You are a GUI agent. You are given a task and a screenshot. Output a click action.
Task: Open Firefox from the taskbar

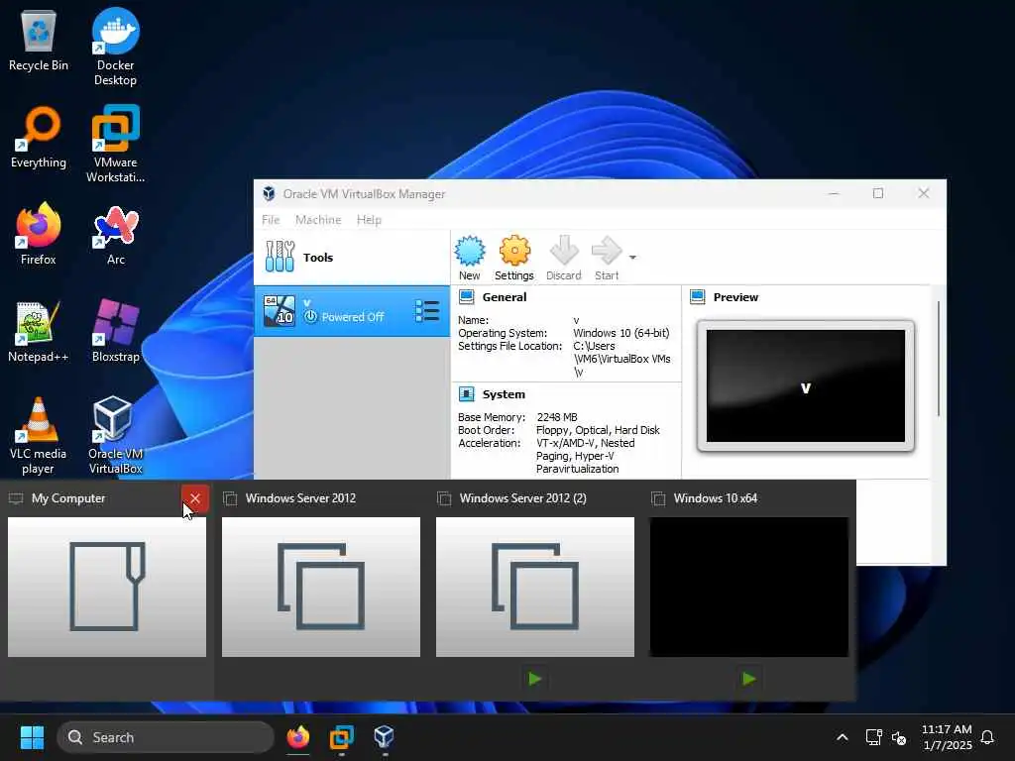297,737
